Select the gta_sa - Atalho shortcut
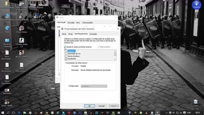The image size is (204, 115). pyautogui.click(x=22, y=54)
